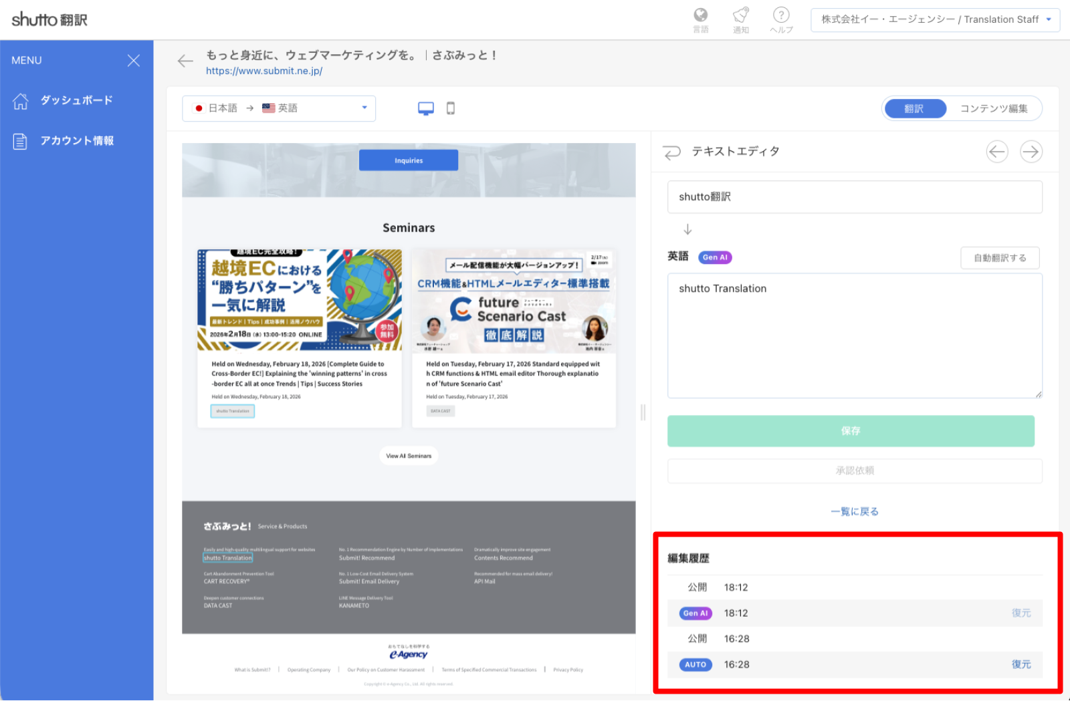Click the back arrow next to page title

pos(185,61)
